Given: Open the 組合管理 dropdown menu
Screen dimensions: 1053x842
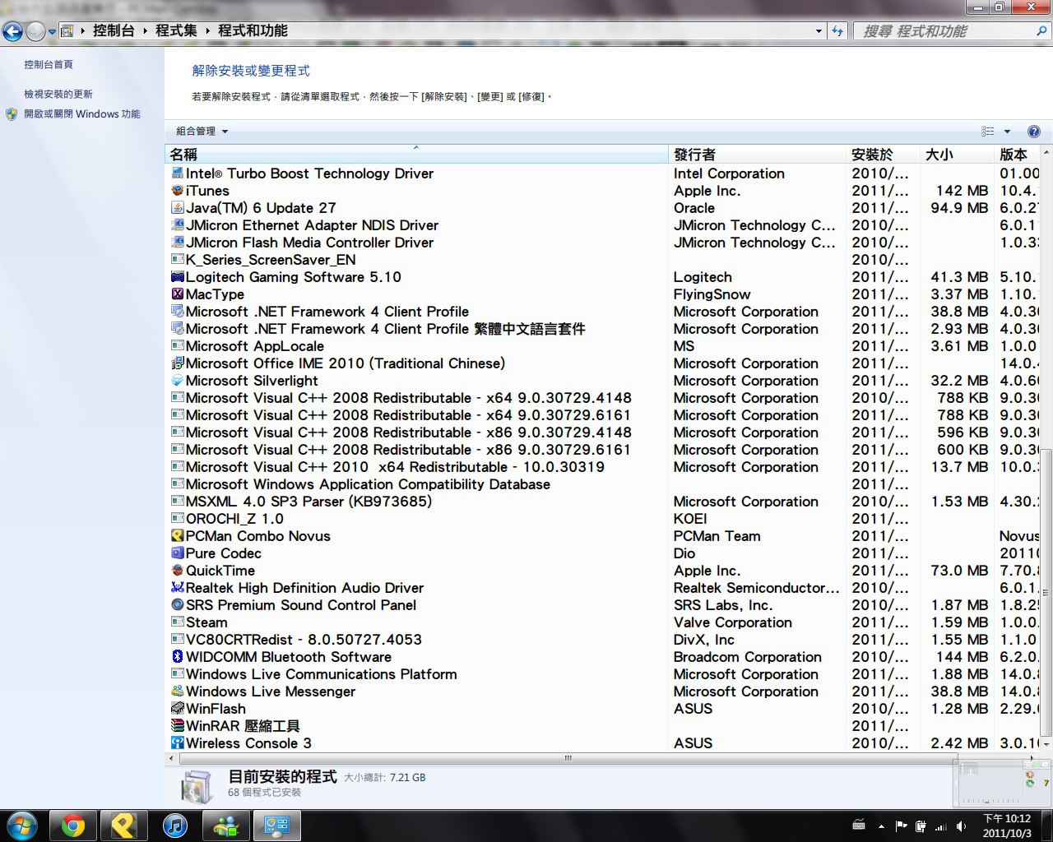Looking at the screenshot, I should point(202,132).
